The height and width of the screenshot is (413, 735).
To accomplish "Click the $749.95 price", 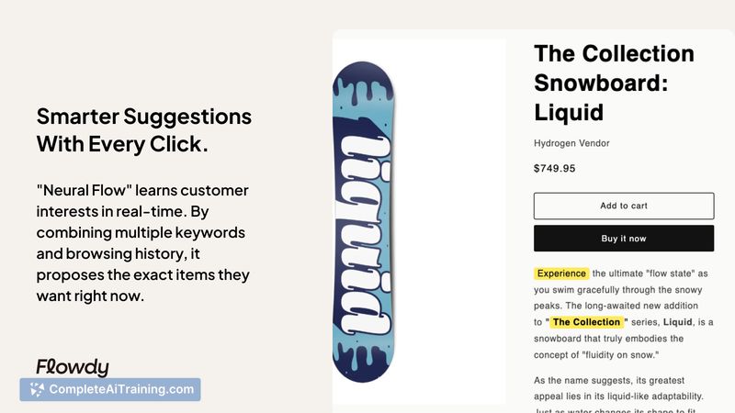I will [555, 168].
